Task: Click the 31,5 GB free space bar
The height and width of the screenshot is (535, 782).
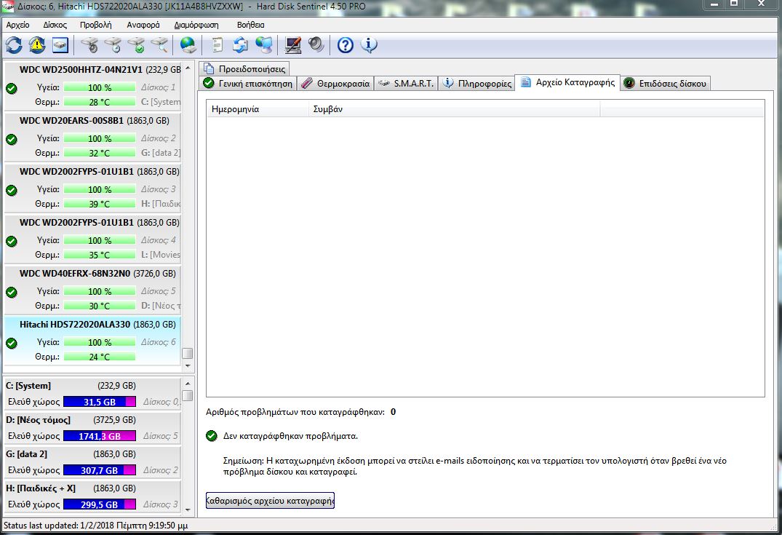Action: click(99, 402)
